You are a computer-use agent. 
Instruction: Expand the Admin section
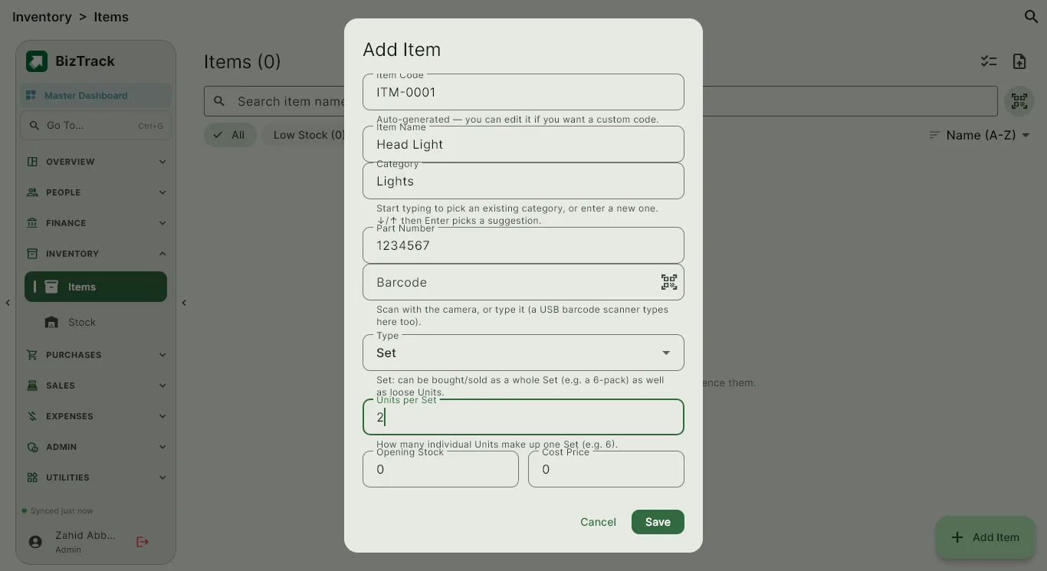[96, 447]
